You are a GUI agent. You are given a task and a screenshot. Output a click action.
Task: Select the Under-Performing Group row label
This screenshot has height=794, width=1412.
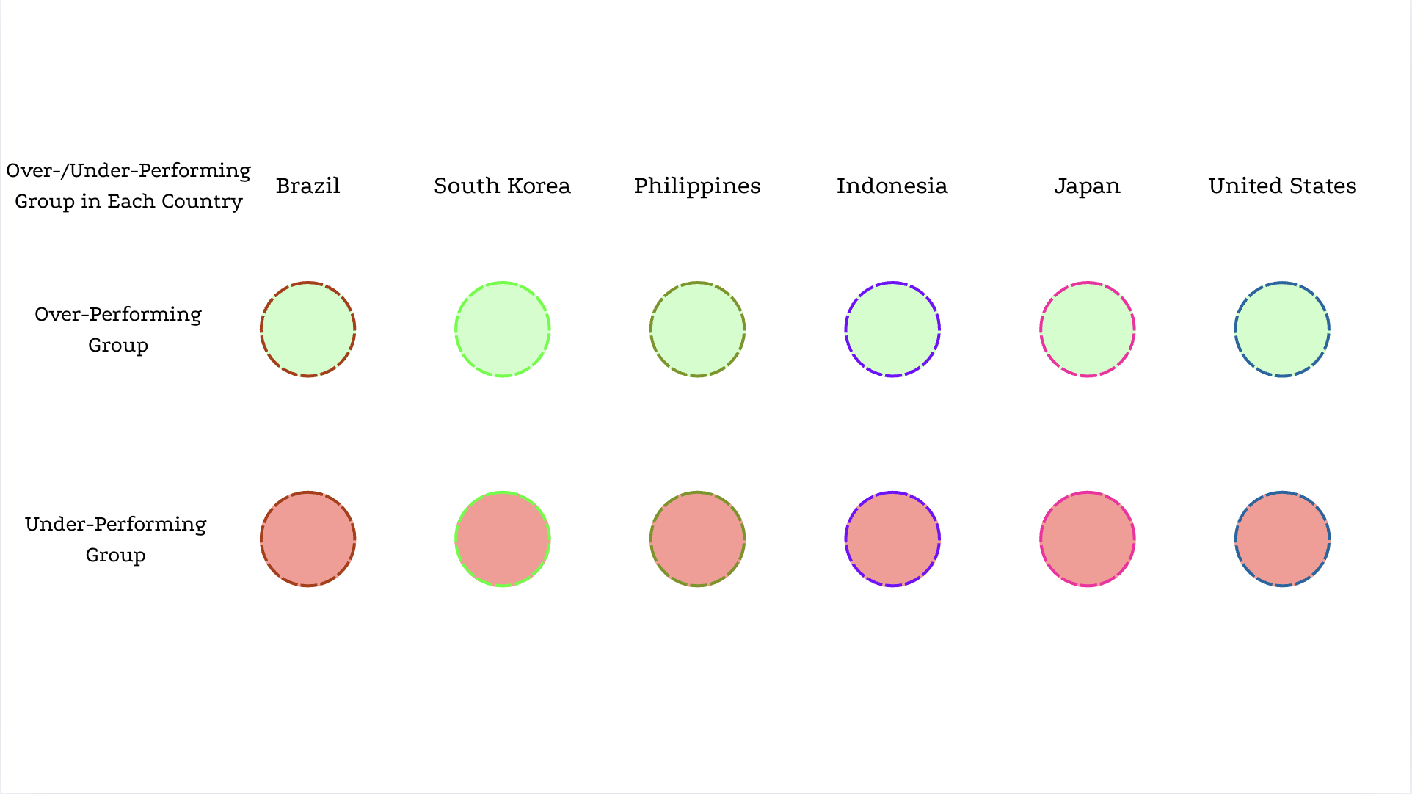[116, 539]
